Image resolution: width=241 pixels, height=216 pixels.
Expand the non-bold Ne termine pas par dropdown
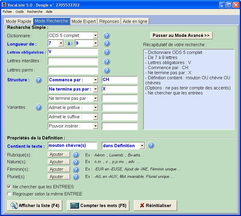[x=95, y=98]
